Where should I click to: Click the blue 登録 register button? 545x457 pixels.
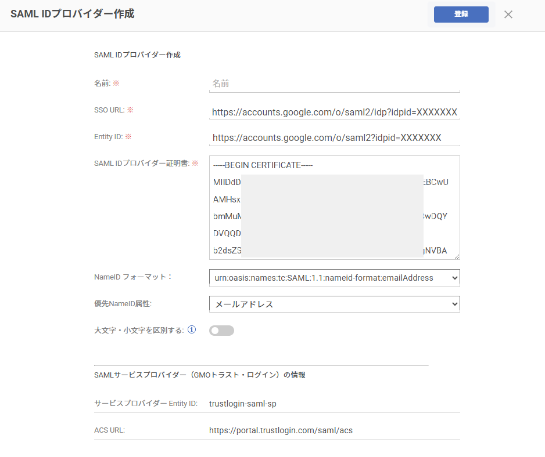point(461,14)
